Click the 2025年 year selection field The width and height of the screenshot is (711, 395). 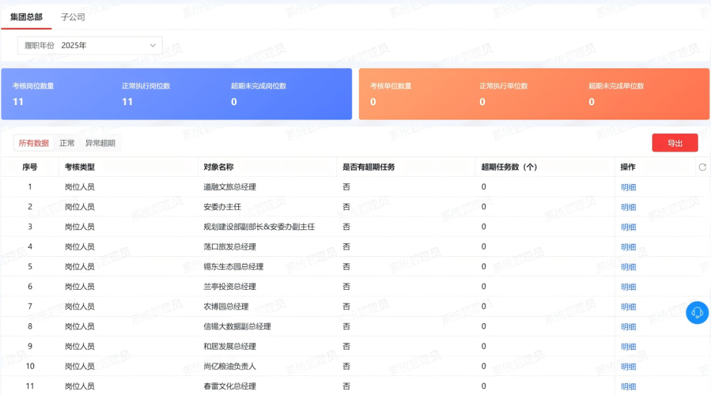(99, 45)
